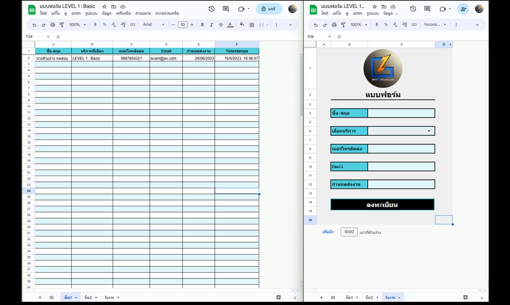Image resolution: width=510 pixels, height=305 pixels.
Task: Select paint format in left window
Action: tap(62, 25)
